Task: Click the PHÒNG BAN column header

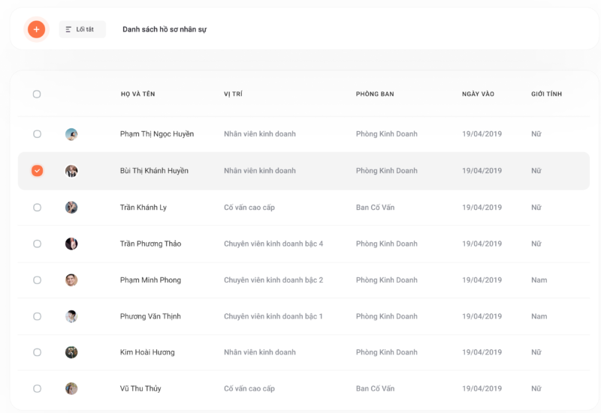Action: [x=375, y=94]
